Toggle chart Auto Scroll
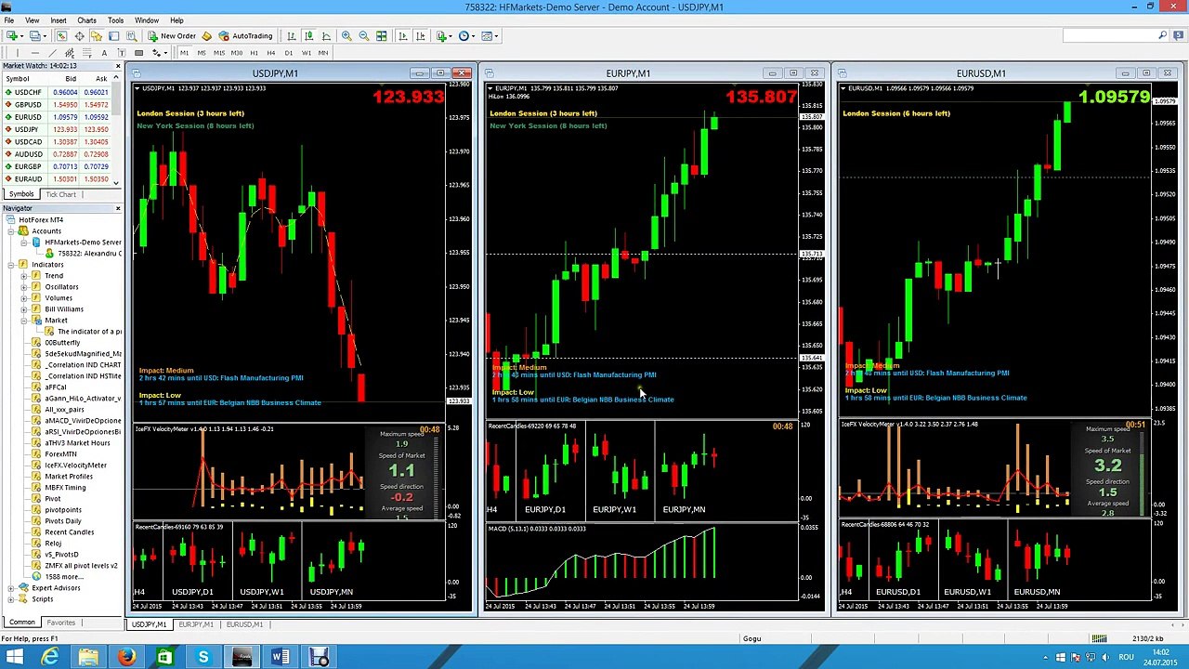 click(x=403, y=35)
